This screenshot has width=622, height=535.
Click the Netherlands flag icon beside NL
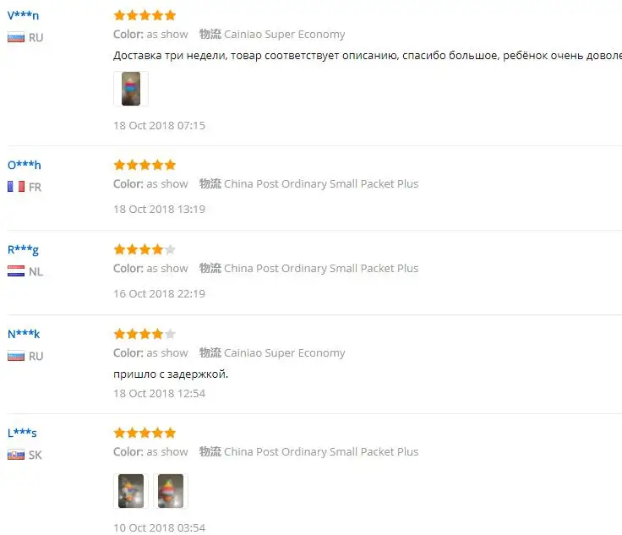(16, 271)
